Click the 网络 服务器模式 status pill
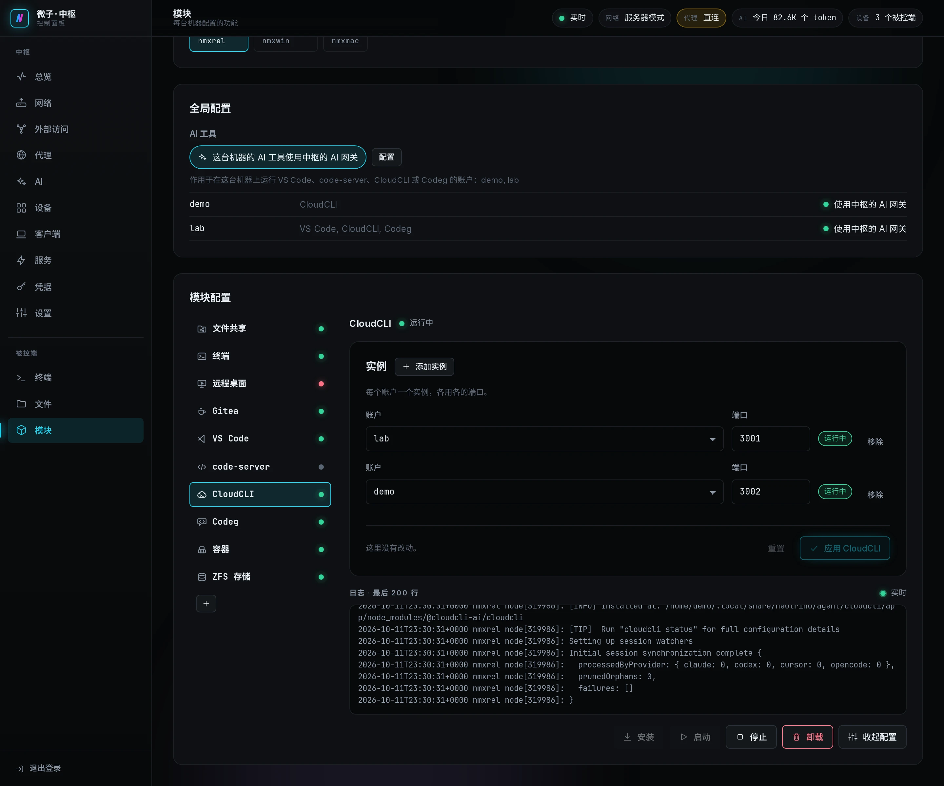The height and width of the screenshot is (786, 944). (634, 18)
